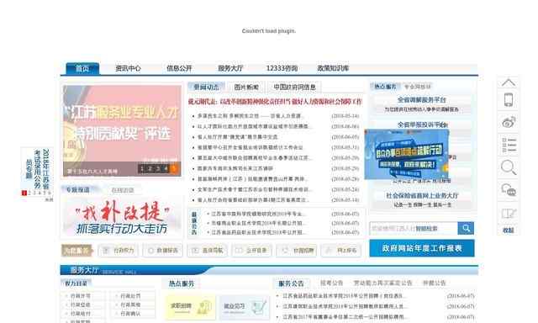Image resolution: width=538 pixels, height=323 pixels.
Task: Click the blue floating promo banner
Action: click(407, 154)
